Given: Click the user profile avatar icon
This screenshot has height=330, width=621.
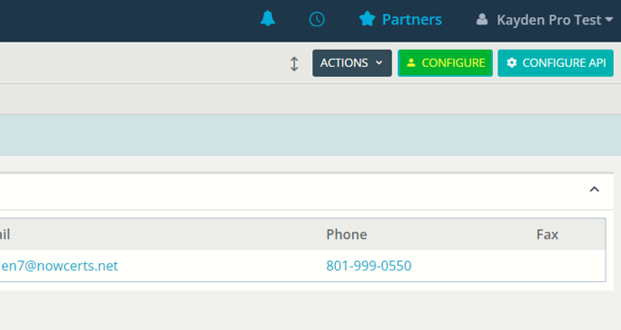Looking at the screenshot, I should (482, 20).
